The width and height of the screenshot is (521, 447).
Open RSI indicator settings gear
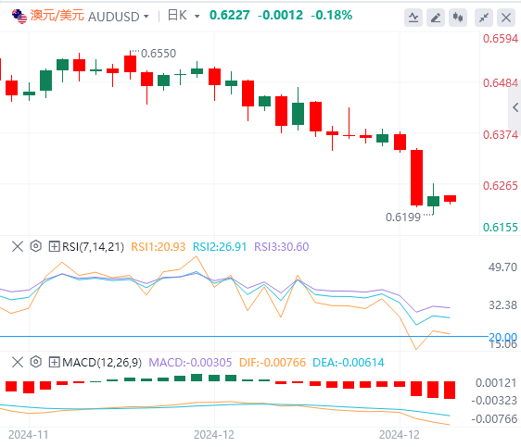[36, 246]
